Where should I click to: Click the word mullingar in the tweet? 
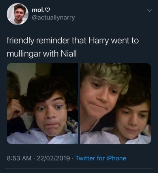click(23, 55)
